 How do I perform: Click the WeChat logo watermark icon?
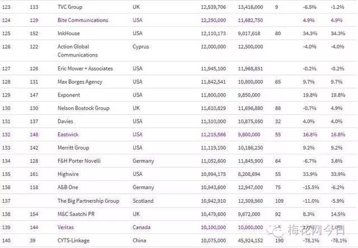coord(274,232)
